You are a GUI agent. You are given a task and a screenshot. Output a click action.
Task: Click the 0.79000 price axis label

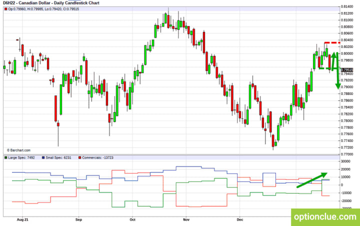coord(347,87)
